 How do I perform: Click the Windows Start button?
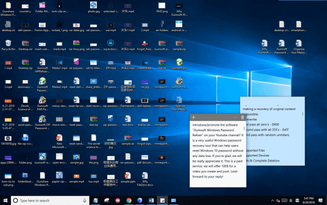[x=5, y=201]
